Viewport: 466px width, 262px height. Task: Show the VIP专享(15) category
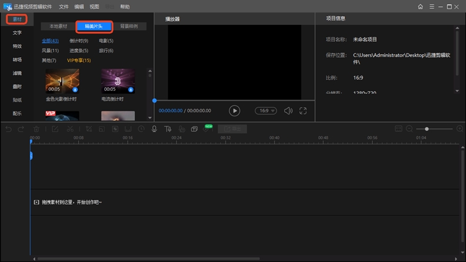pos(79,60)
